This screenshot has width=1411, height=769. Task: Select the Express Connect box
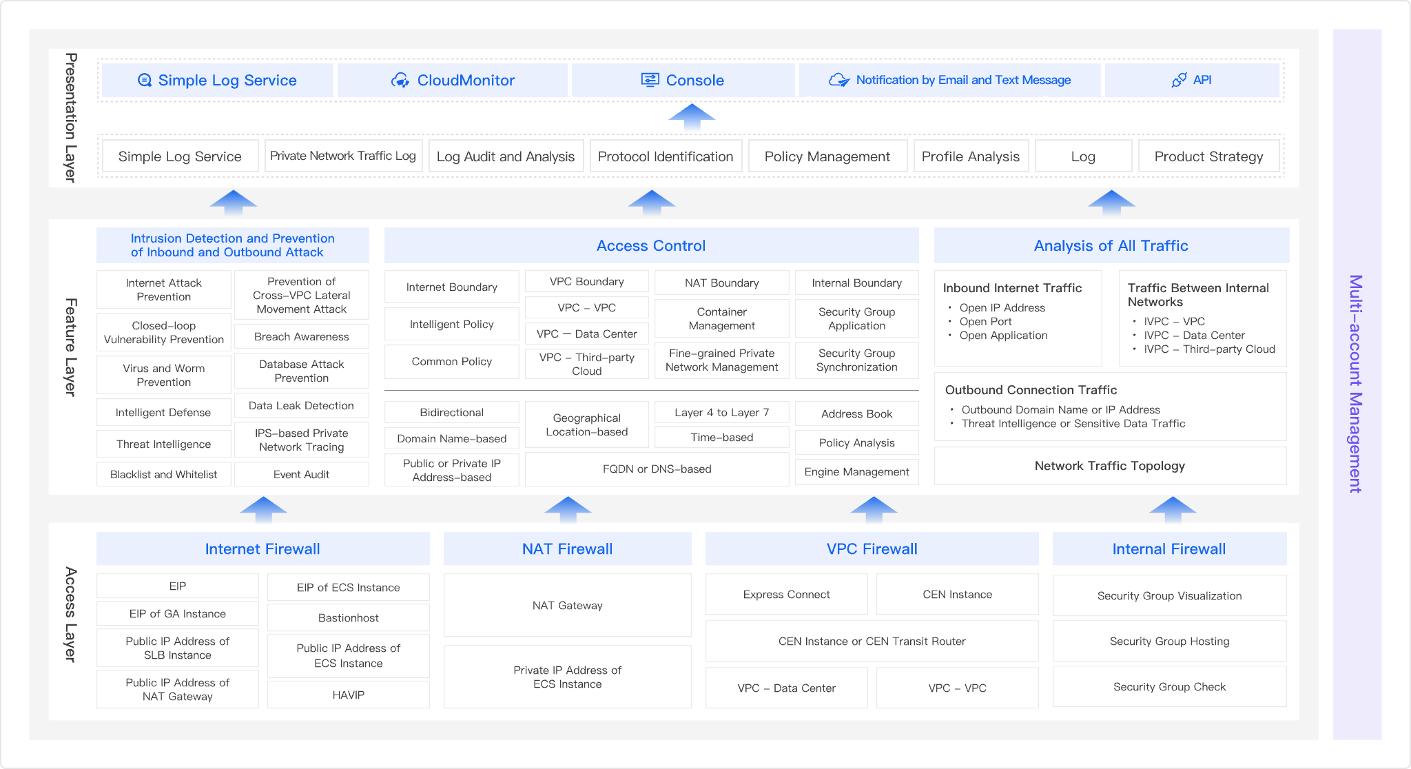coord(786,594)
